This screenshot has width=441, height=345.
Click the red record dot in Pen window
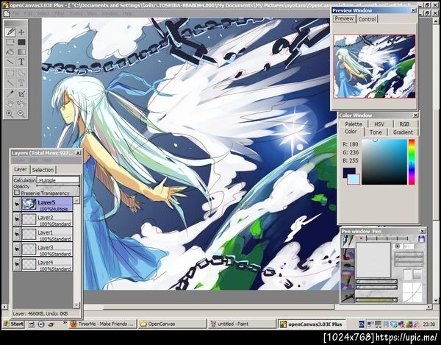361,238
